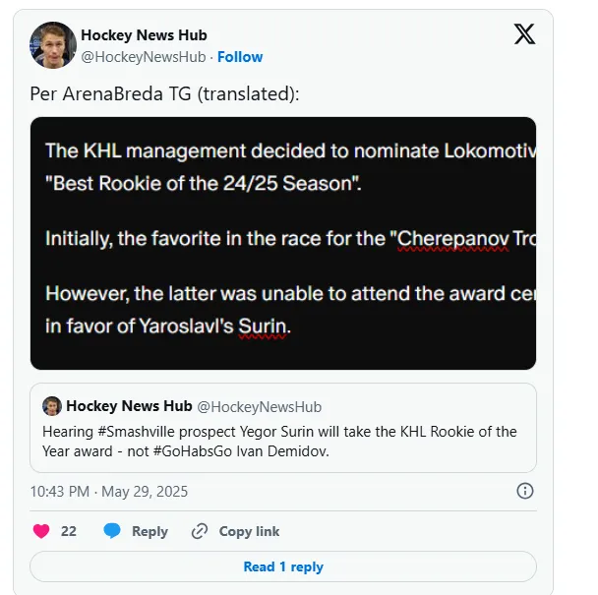Screen dimensions: 598x595
Task: Open the X logo in tweet corner
Action: 524,34
